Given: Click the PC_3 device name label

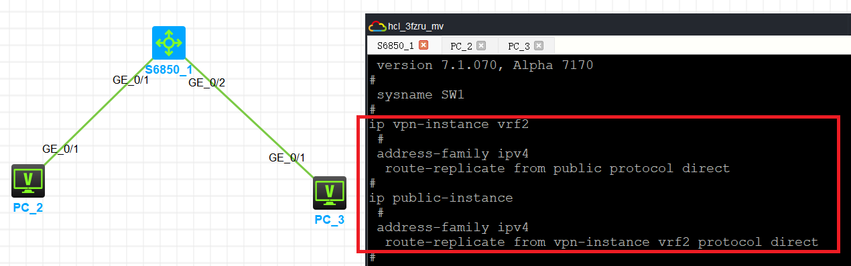Looking at the screenshot, I should 329,220.
